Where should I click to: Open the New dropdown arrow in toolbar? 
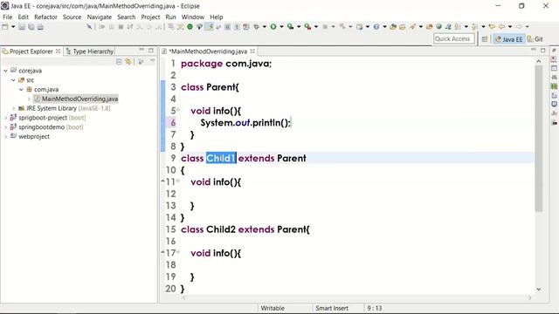click(13, 27)
